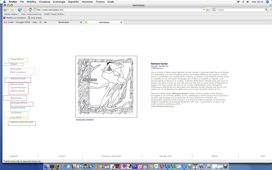This screenshot has height=170, width=272.
Task: Open iCal calendar icon in the Dock
Action: click(x=107, y=167)
